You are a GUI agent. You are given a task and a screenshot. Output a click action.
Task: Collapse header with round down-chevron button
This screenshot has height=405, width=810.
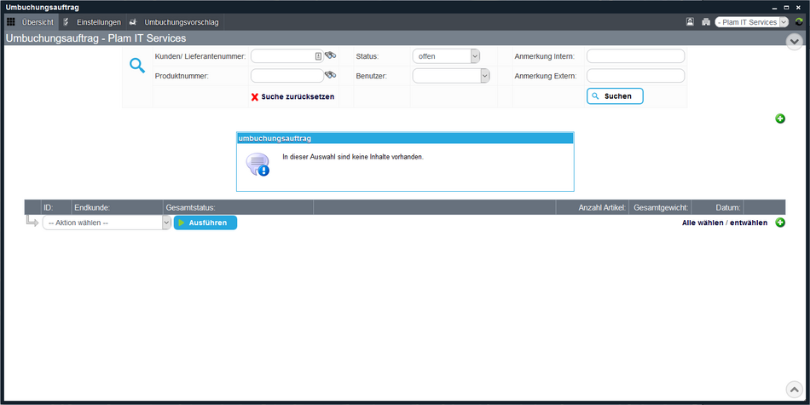(x=794, y=41)
